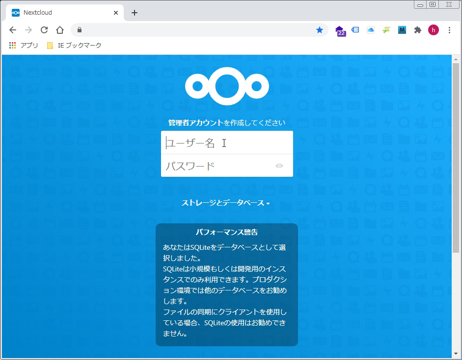
Task: Open the green lizard extension icon
Action: pos(386,30)
